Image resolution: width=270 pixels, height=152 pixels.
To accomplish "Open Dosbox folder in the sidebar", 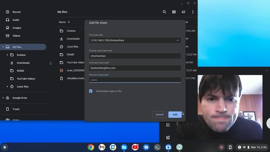I will [21, 55].
